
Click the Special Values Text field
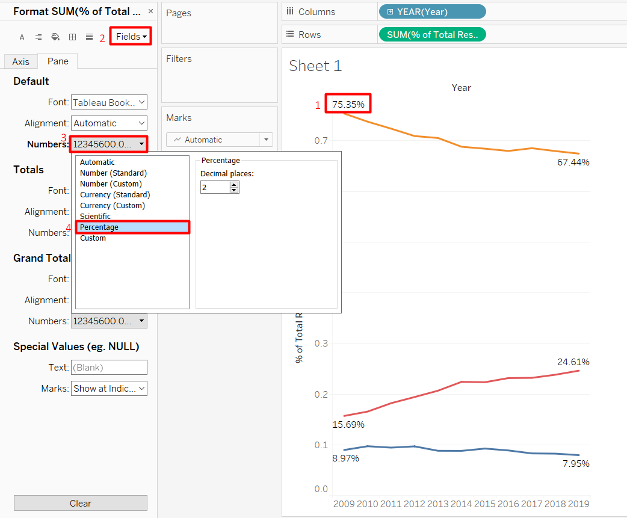click(x=109, y=368)
